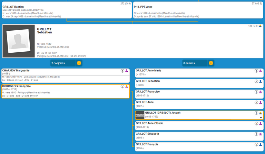
Task: Expand the GRILLOT (GRESLOT) Joseph dropdown arrow
Action: (261, 117)
